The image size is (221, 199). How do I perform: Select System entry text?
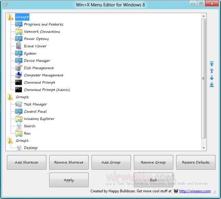(30, 54)
